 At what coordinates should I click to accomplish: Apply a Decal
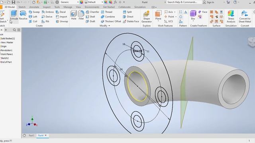pyautogui.click(x=61, y=12)
